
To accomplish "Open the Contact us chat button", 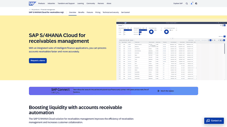I will [214, 121].
